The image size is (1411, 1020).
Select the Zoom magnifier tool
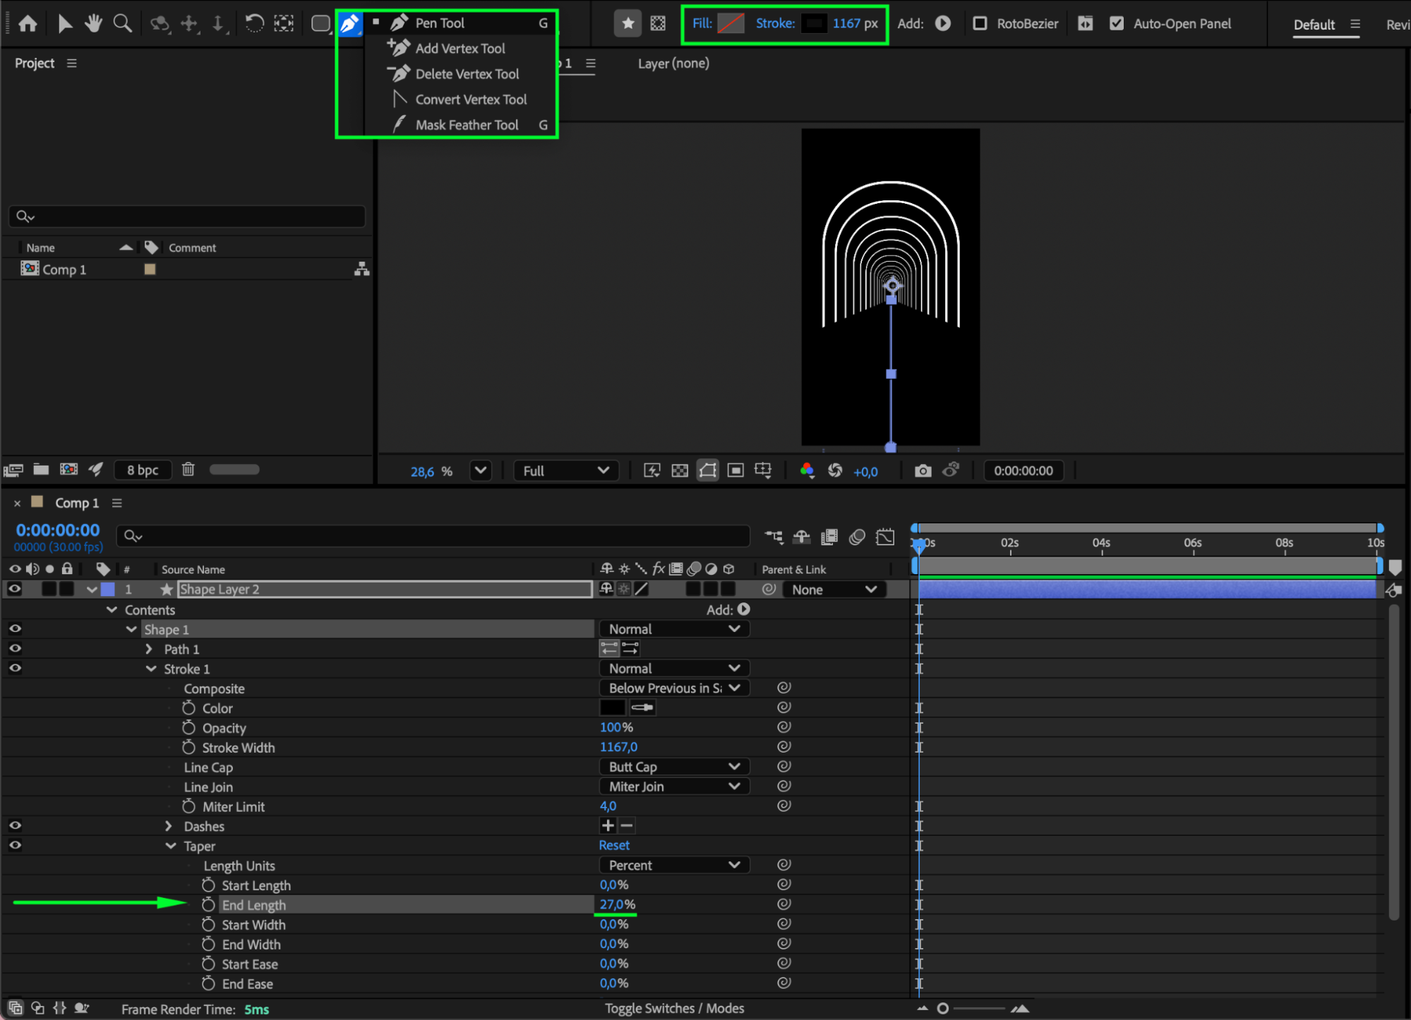click(123, 23)
